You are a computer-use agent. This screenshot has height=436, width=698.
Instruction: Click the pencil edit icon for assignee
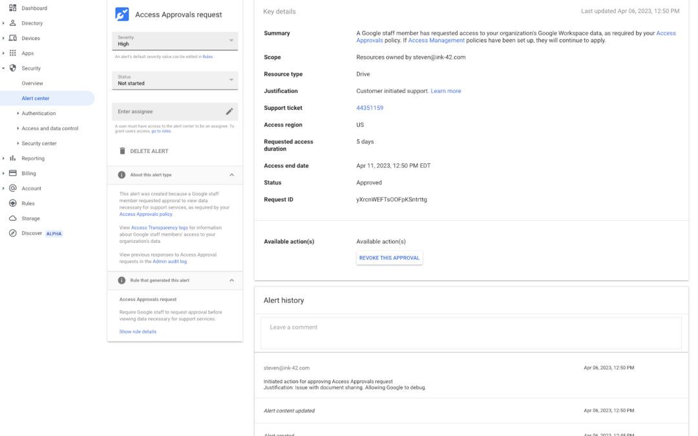[x=229, y=111]
